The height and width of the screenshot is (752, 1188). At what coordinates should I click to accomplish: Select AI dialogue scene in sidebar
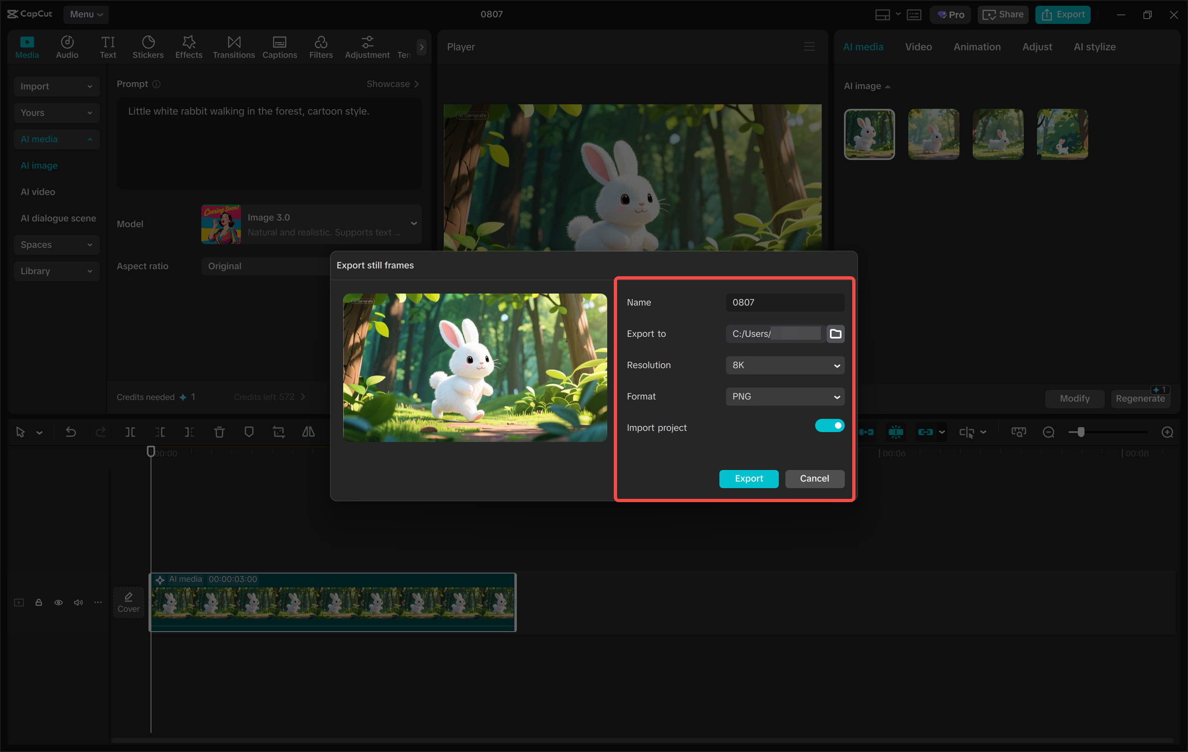pos(58,218)
